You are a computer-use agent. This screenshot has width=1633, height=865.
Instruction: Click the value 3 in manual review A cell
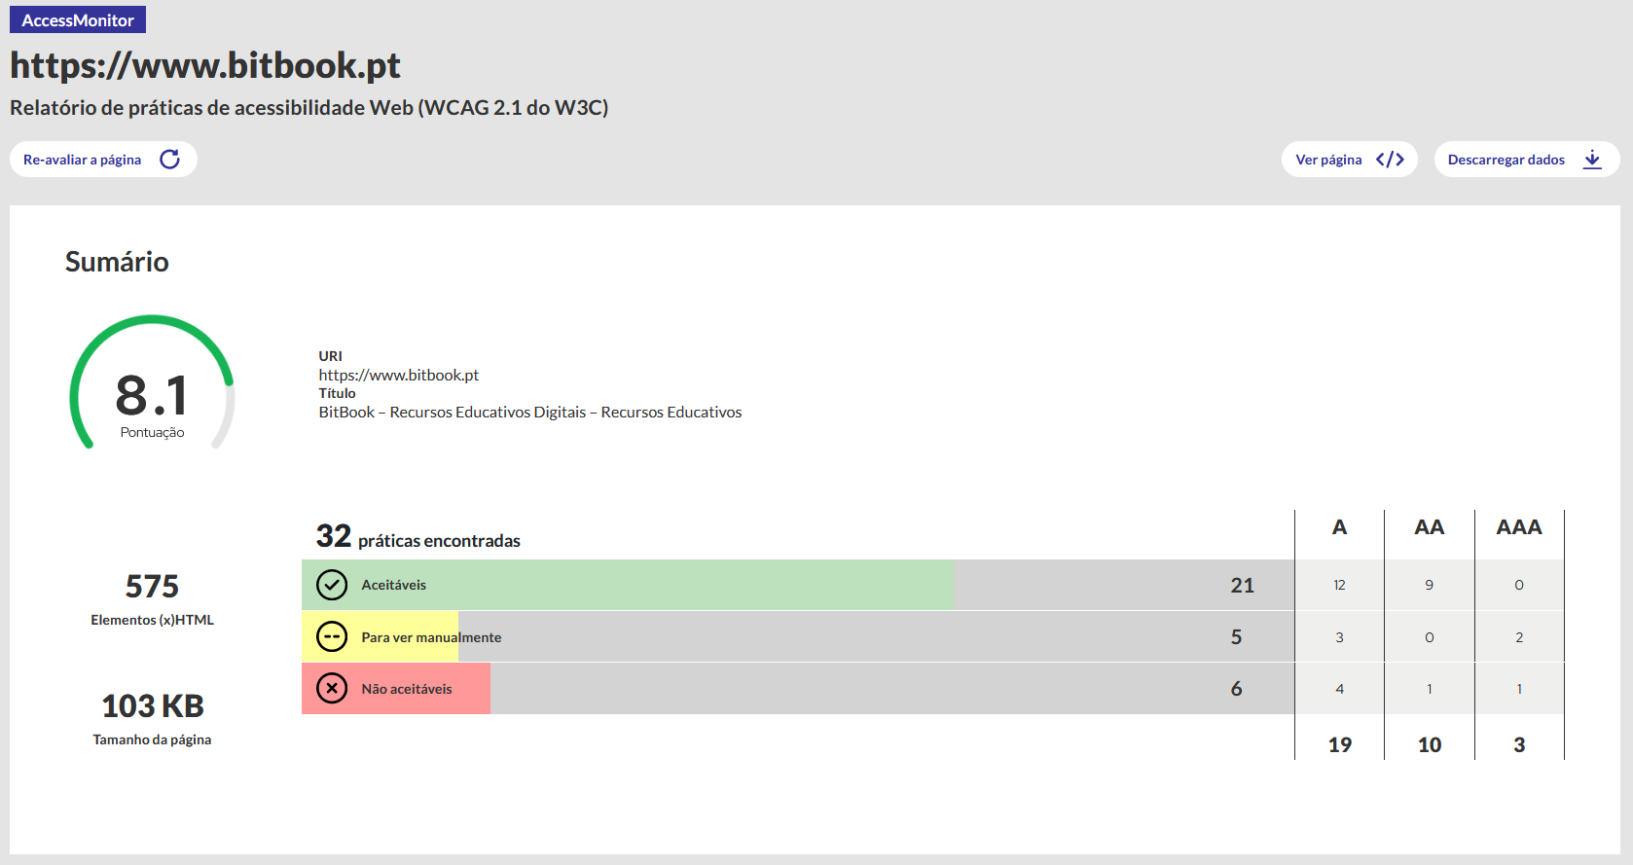(1339, 637)
